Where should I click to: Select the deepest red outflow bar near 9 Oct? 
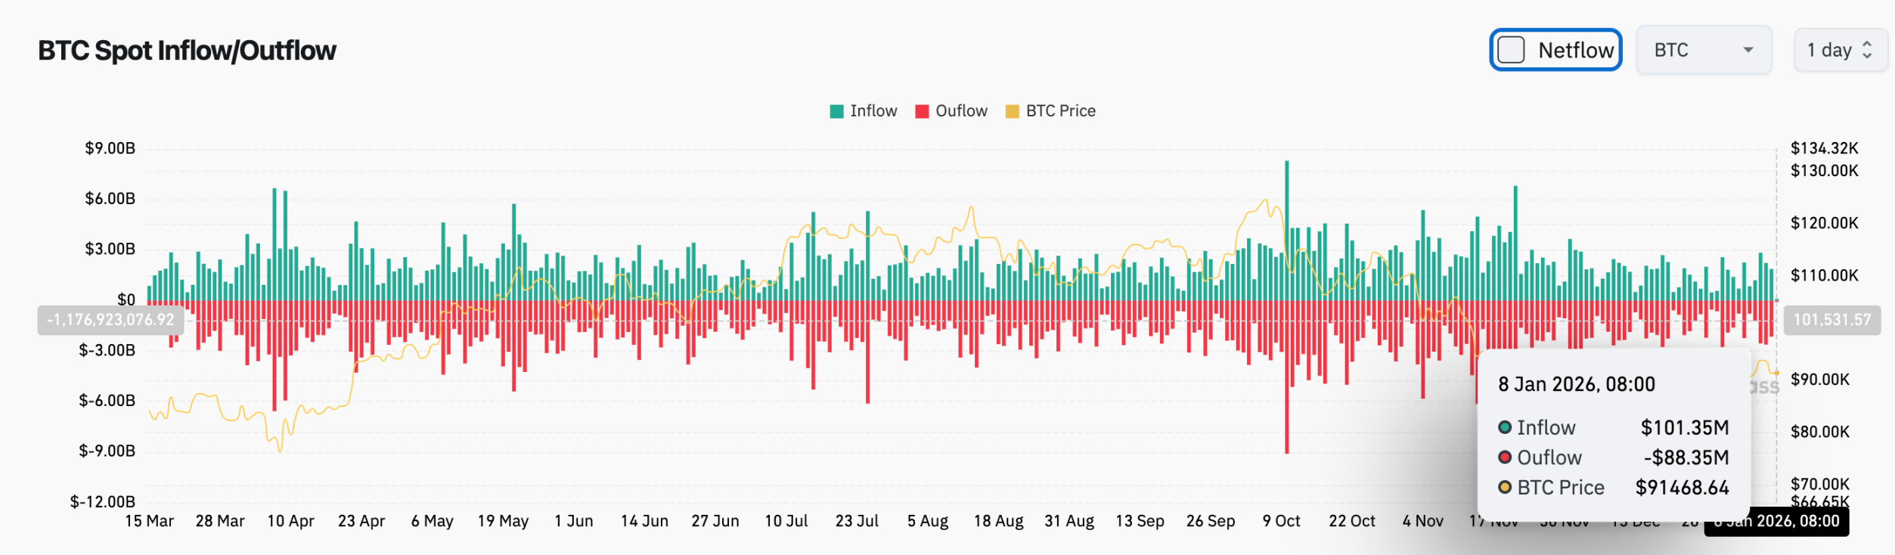point(1287,378)
